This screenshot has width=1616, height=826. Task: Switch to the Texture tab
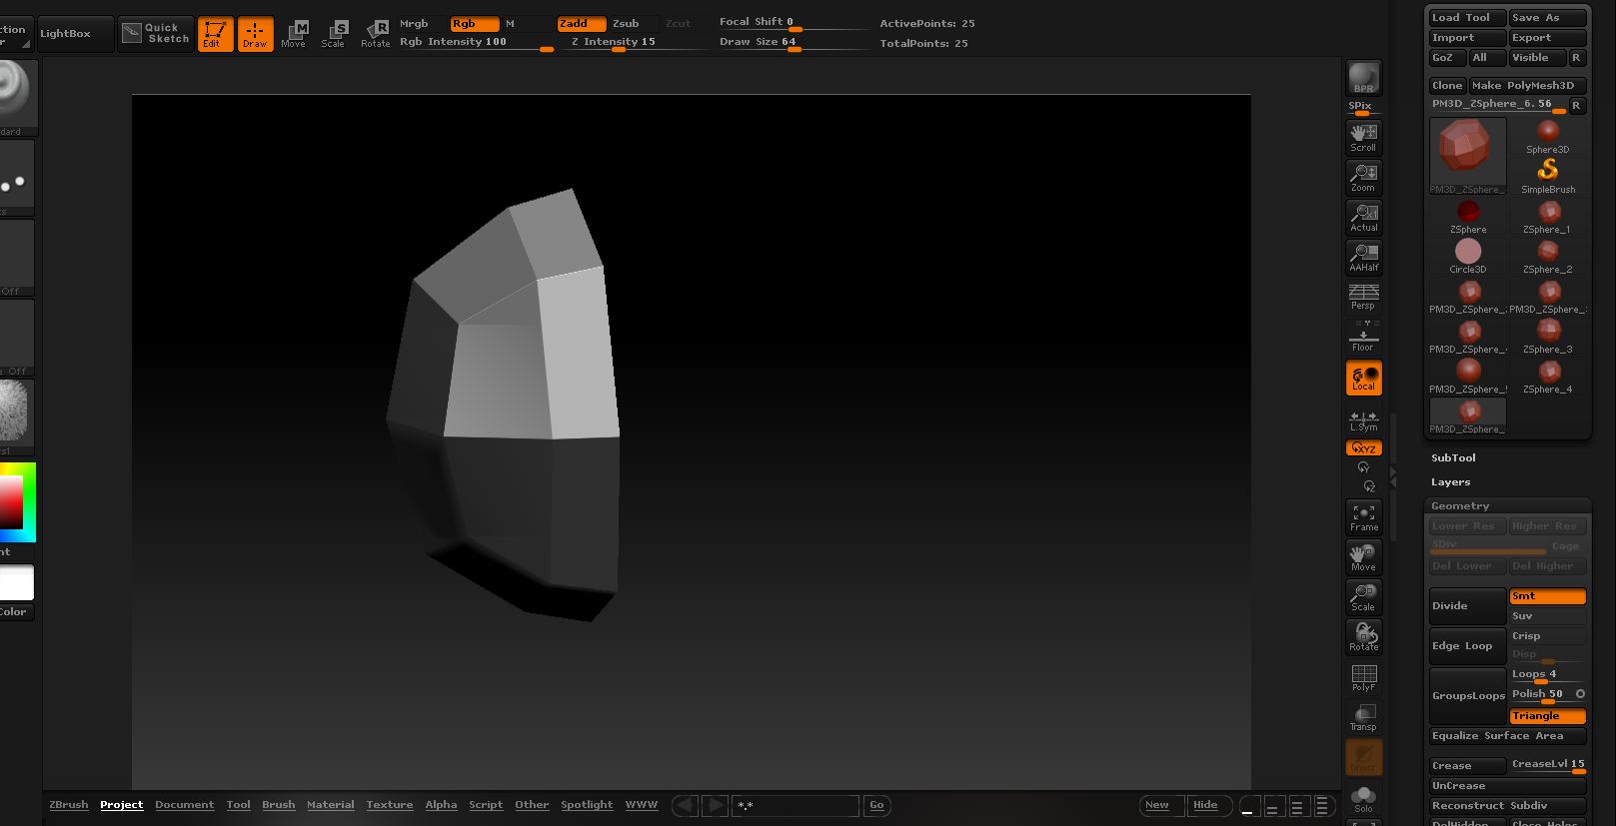click(x=389, y=805)
